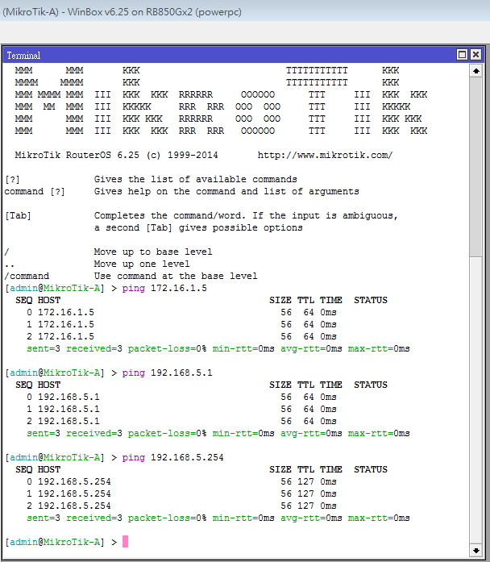
Task: Click the terminal scrollbar up arrow
Action: 475,71
